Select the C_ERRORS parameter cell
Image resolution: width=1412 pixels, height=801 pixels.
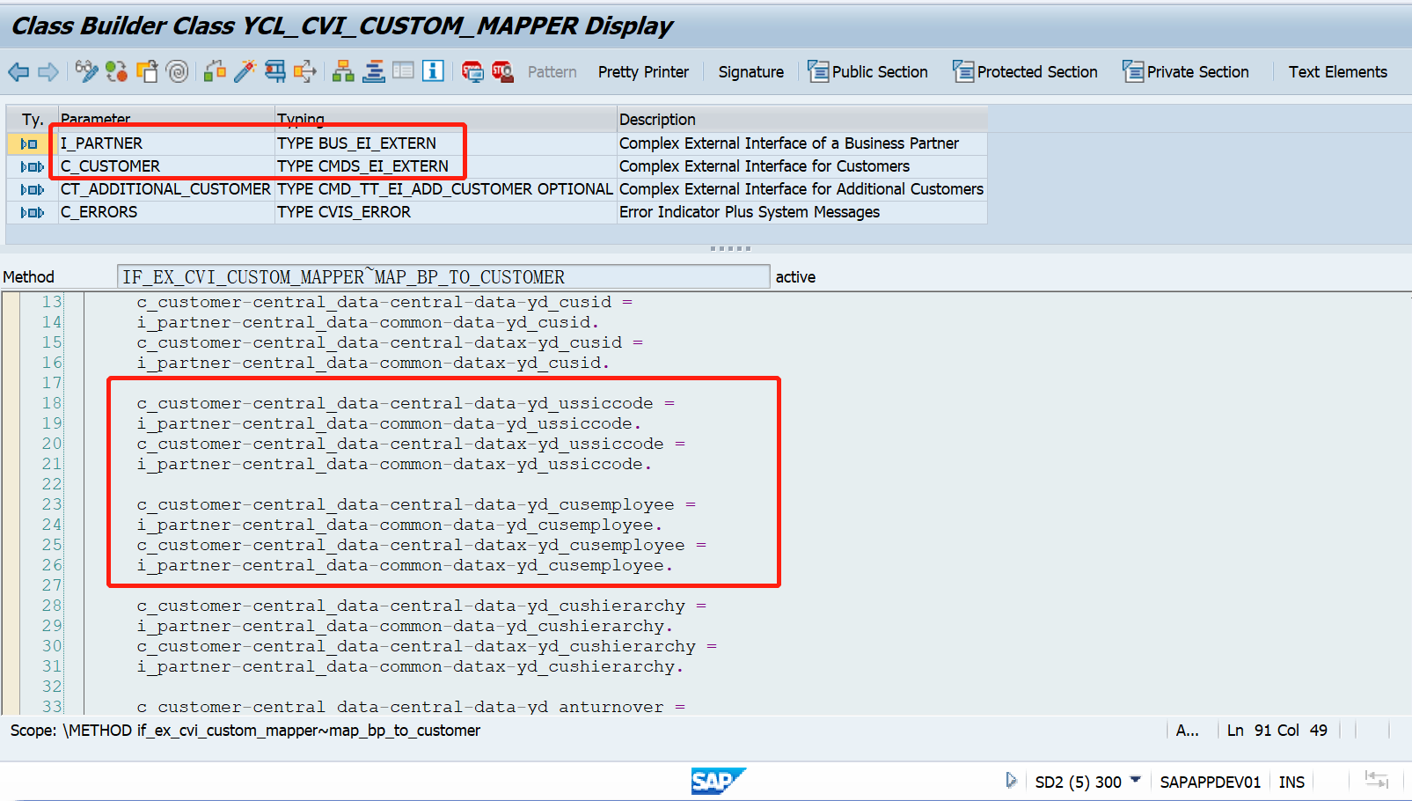(166, 212)
